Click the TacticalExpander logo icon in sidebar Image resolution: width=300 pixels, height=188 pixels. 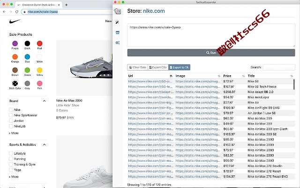[x=118, y=11]
